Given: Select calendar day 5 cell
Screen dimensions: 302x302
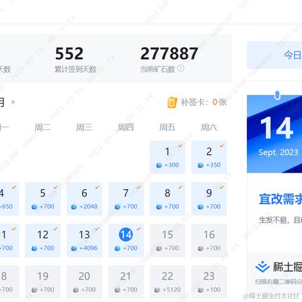Looking at the screenshot, I should pos(43,199).
